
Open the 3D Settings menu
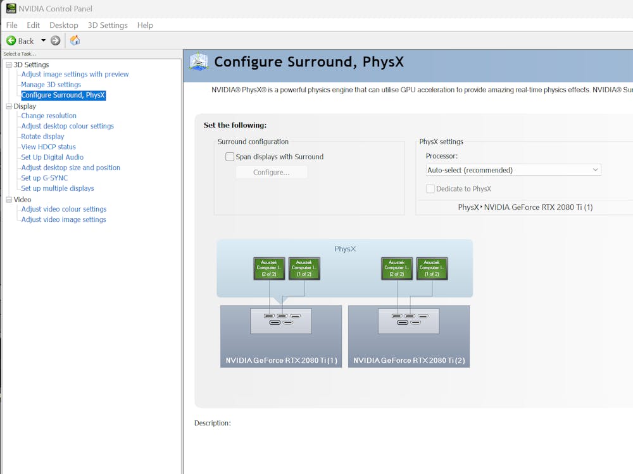pos(108,25)
